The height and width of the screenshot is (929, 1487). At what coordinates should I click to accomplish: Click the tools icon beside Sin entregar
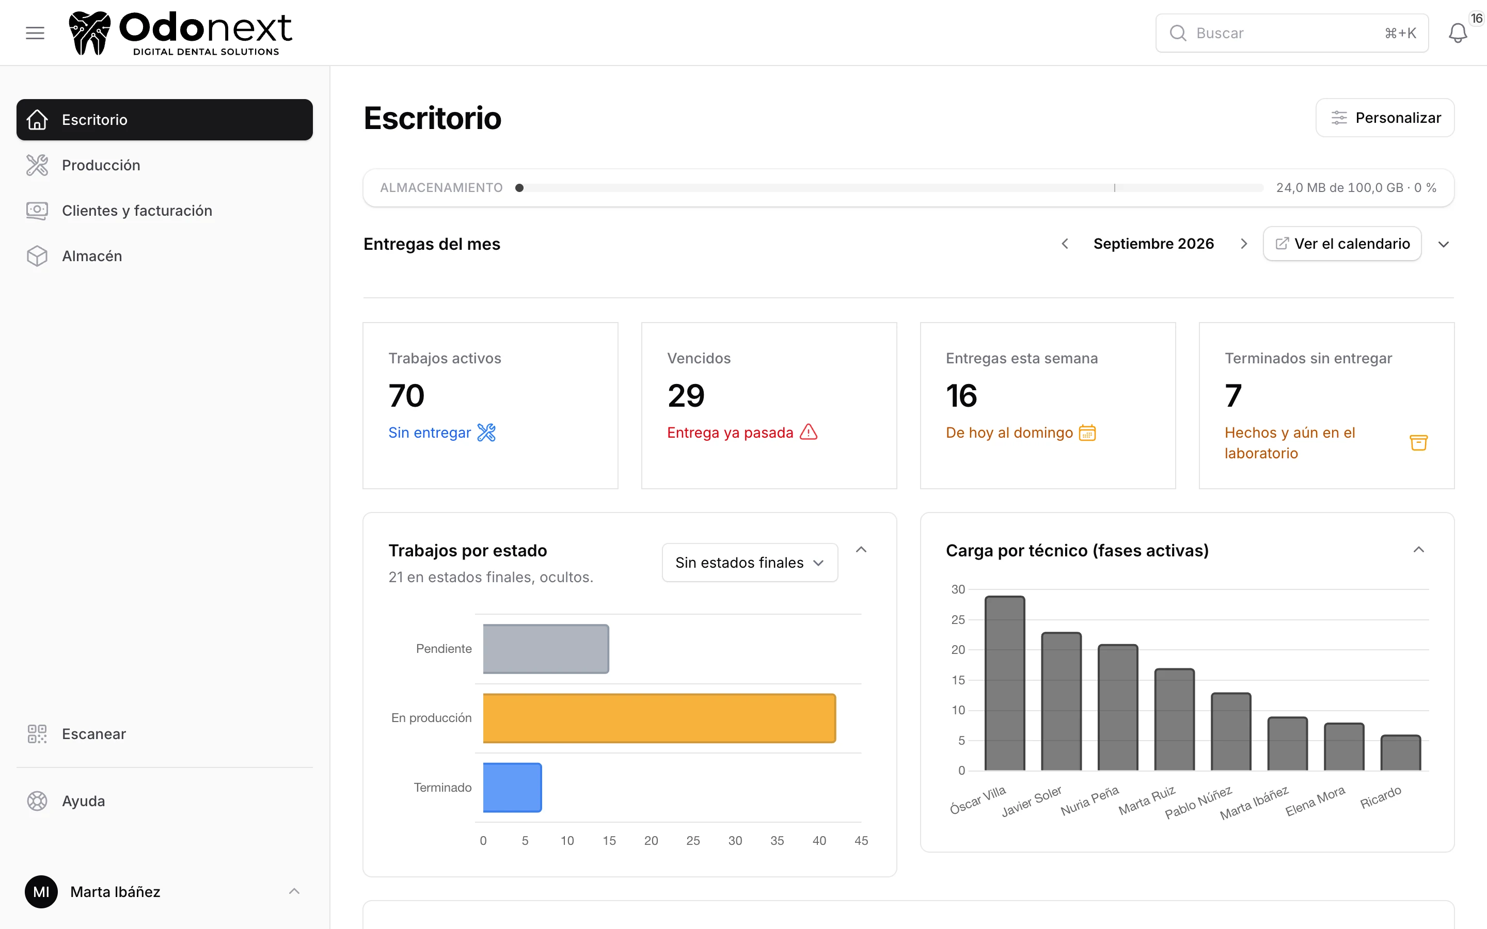point(486,433)
